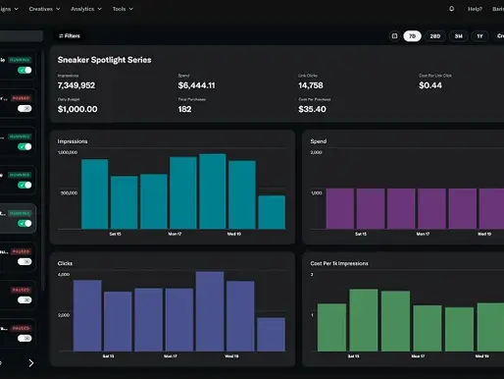Click the campaign list vertical scrollbar
Screen dimensions: 504x379
tap(42, 170)
